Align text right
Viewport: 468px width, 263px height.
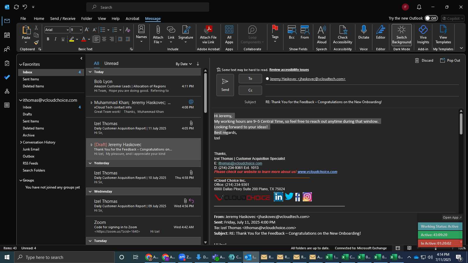coord(112,39)
